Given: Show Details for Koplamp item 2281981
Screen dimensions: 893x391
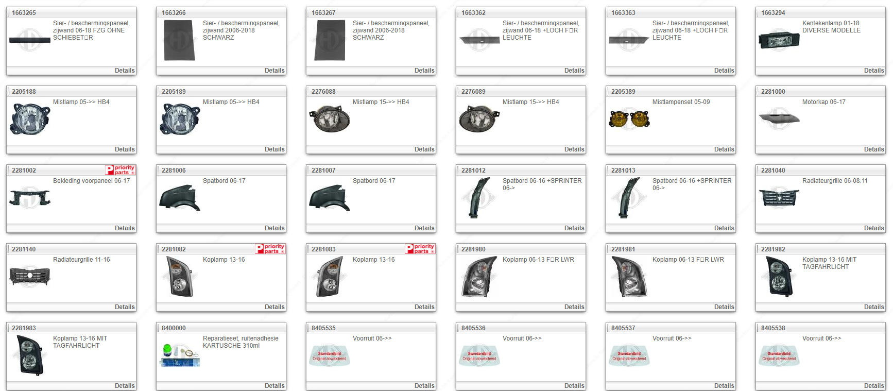Looking at the screenshot, I should click(724, 307).
